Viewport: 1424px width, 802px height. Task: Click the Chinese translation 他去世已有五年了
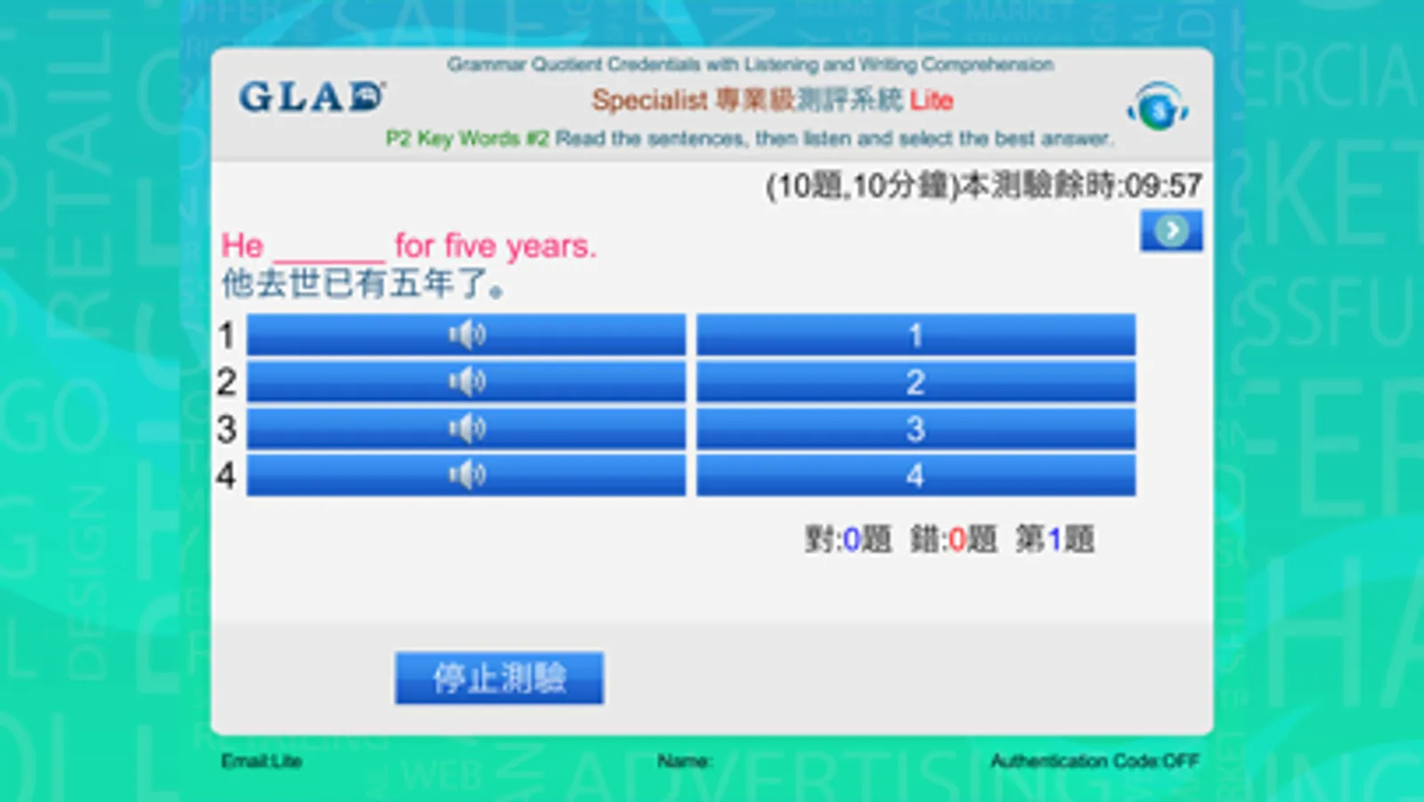coord(363,284)
